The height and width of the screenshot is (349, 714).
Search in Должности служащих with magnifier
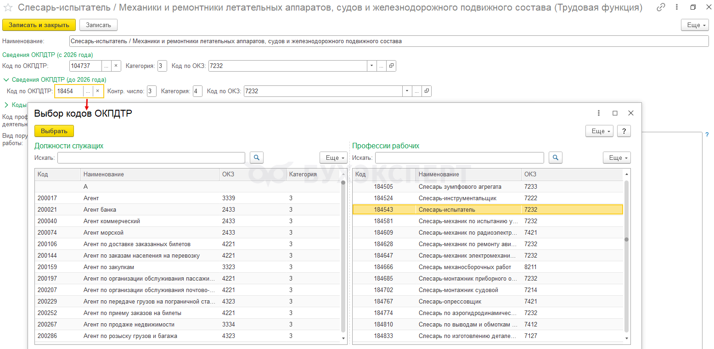[x=257, y=158]
